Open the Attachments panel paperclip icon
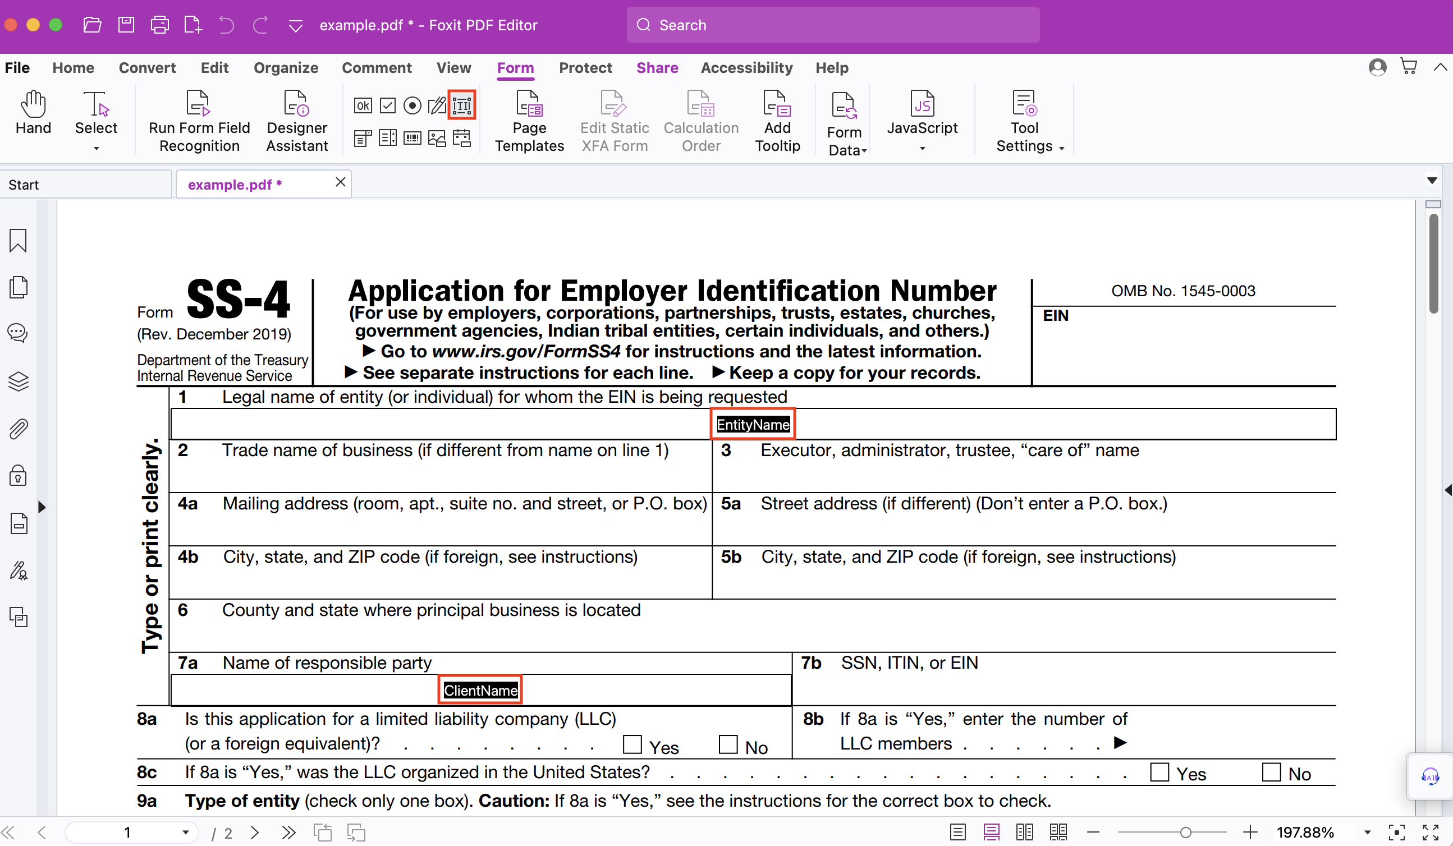This screenshot has width=1453, height=846. click(x=18, y=429)
